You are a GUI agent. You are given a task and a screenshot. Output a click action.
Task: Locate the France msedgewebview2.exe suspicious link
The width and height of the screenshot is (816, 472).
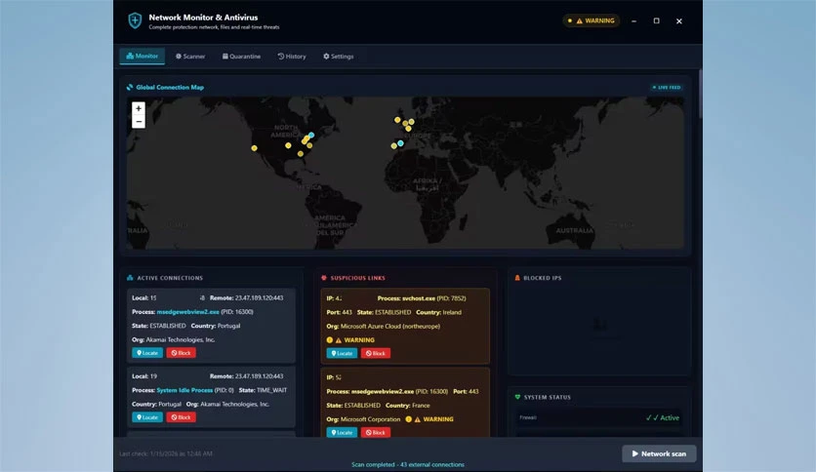342,432
